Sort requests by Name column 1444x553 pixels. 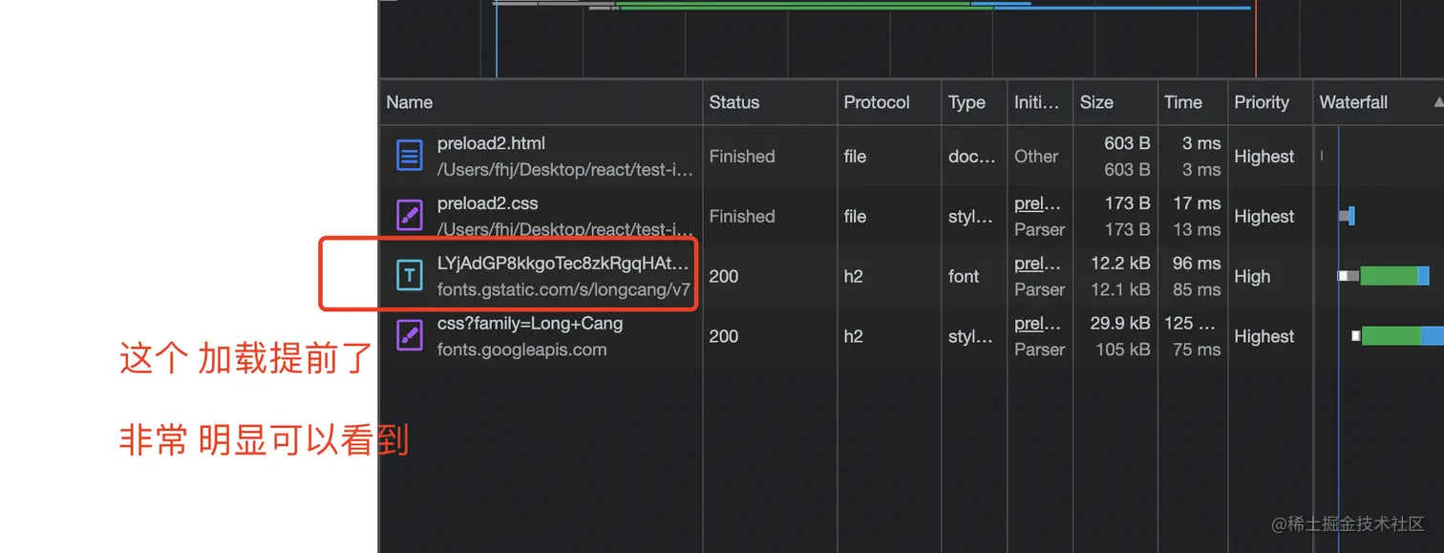[410, 102]
